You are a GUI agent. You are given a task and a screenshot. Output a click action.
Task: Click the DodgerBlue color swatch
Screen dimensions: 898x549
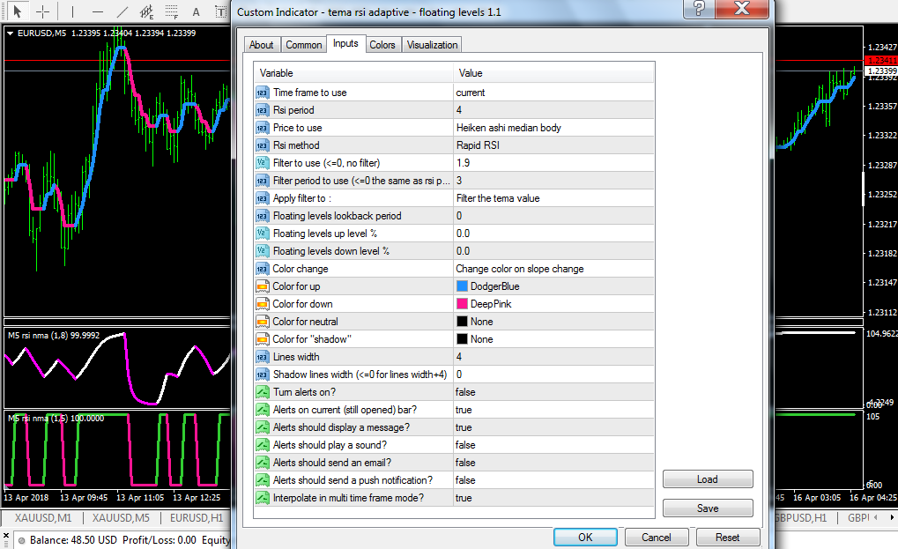(x=462, y=286)
